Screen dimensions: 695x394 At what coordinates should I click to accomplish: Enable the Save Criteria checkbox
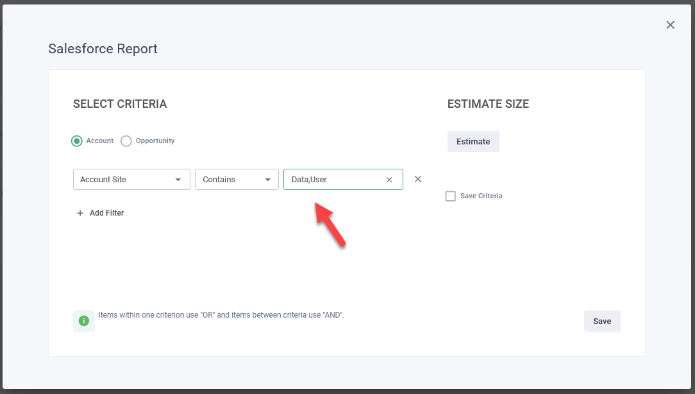coord(451,196)
